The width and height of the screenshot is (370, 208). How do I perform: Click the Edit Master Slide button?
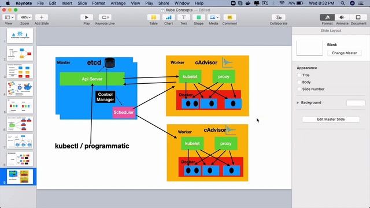(331, 120)
